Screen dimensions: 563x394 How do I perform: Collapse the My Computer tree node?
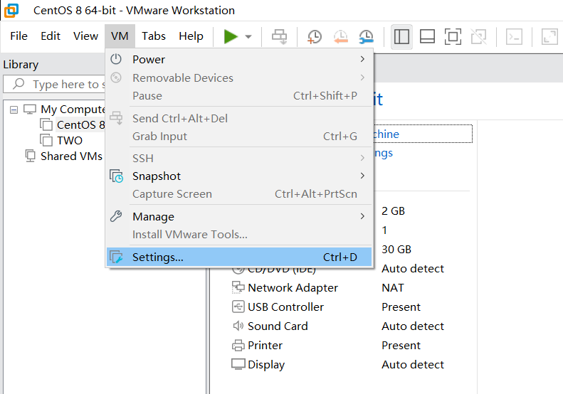point(14,110)
